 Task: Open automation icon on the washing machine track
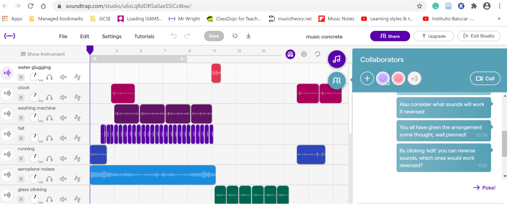[77, 118]
